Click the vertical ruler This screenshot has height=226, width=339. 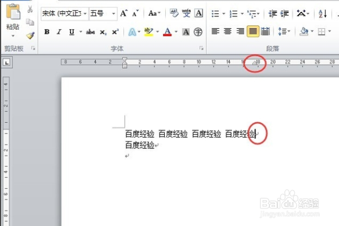[6, 151]
